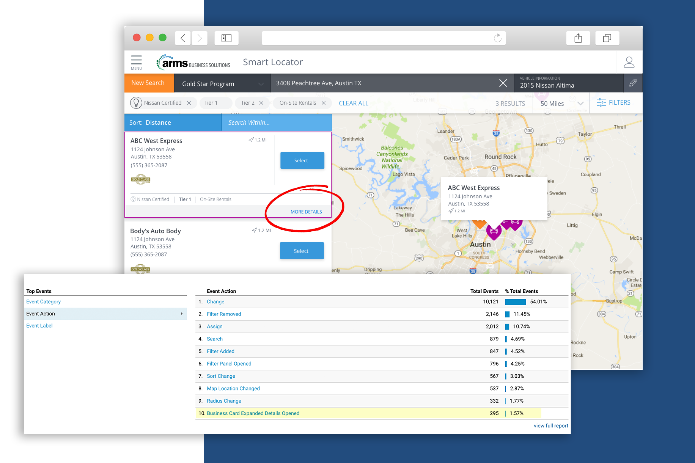Edit vehicle information with pencil icon

click(x=633, y=83)
